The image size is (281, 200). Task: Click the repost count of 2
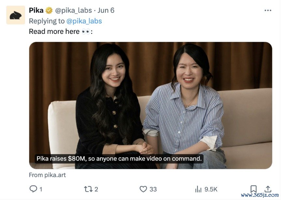click(x=96, y=189)
